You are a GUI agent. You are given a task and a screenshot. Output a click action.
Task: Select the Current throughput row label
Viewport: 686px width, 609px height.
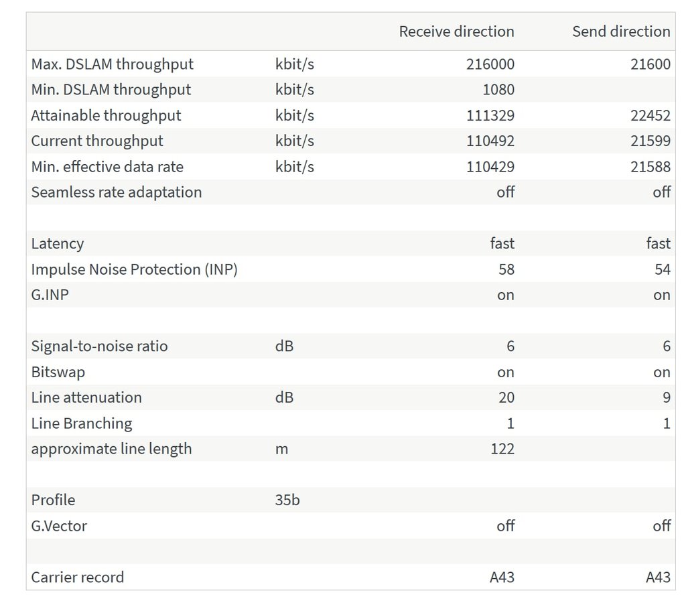tap(97, 141)
